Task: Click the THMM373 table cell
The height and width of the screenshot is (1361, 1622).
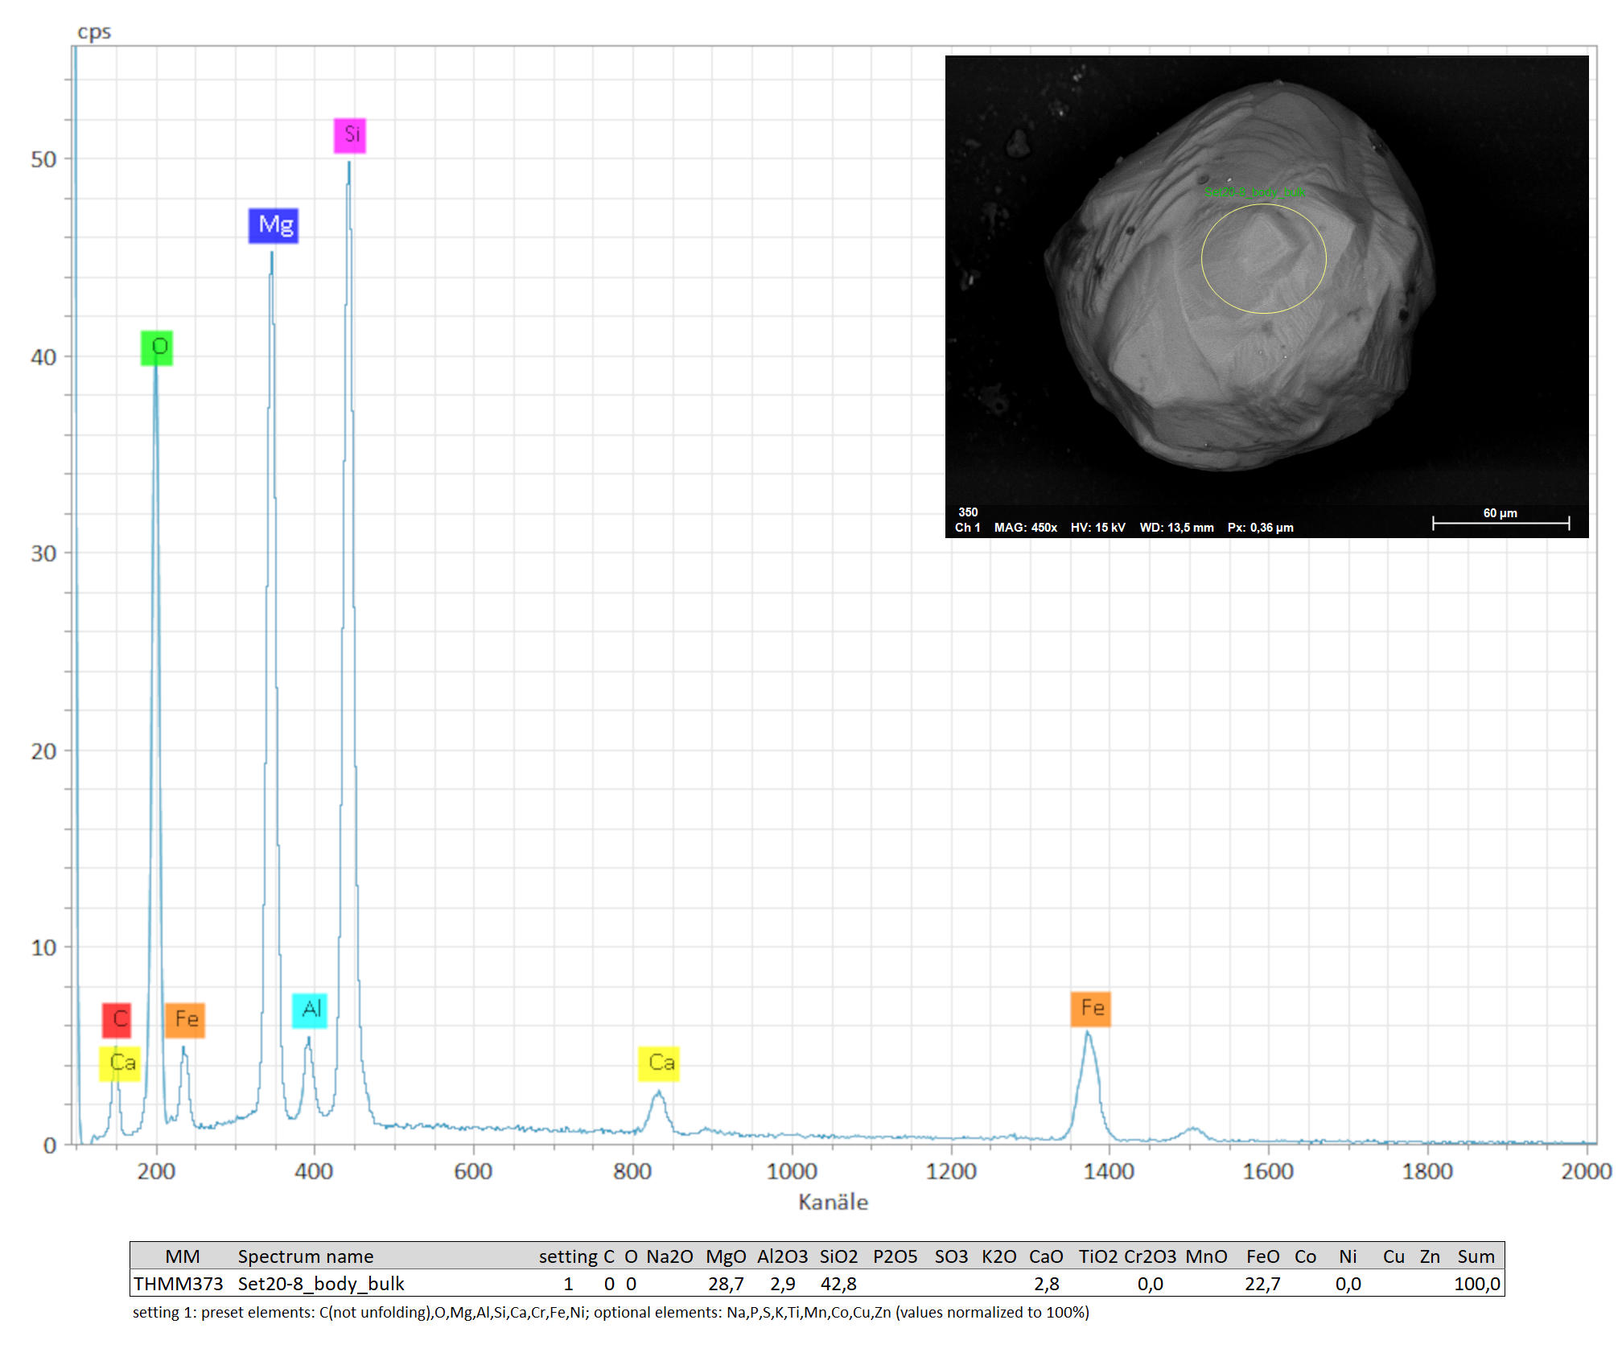Action: tap(178, 1284)
